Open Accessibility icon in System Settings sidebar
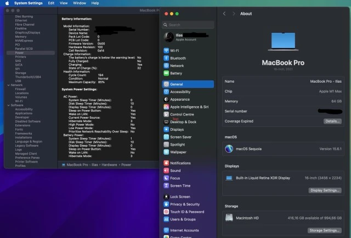This screenshot has width=351, height=238. tap(166, 92)
